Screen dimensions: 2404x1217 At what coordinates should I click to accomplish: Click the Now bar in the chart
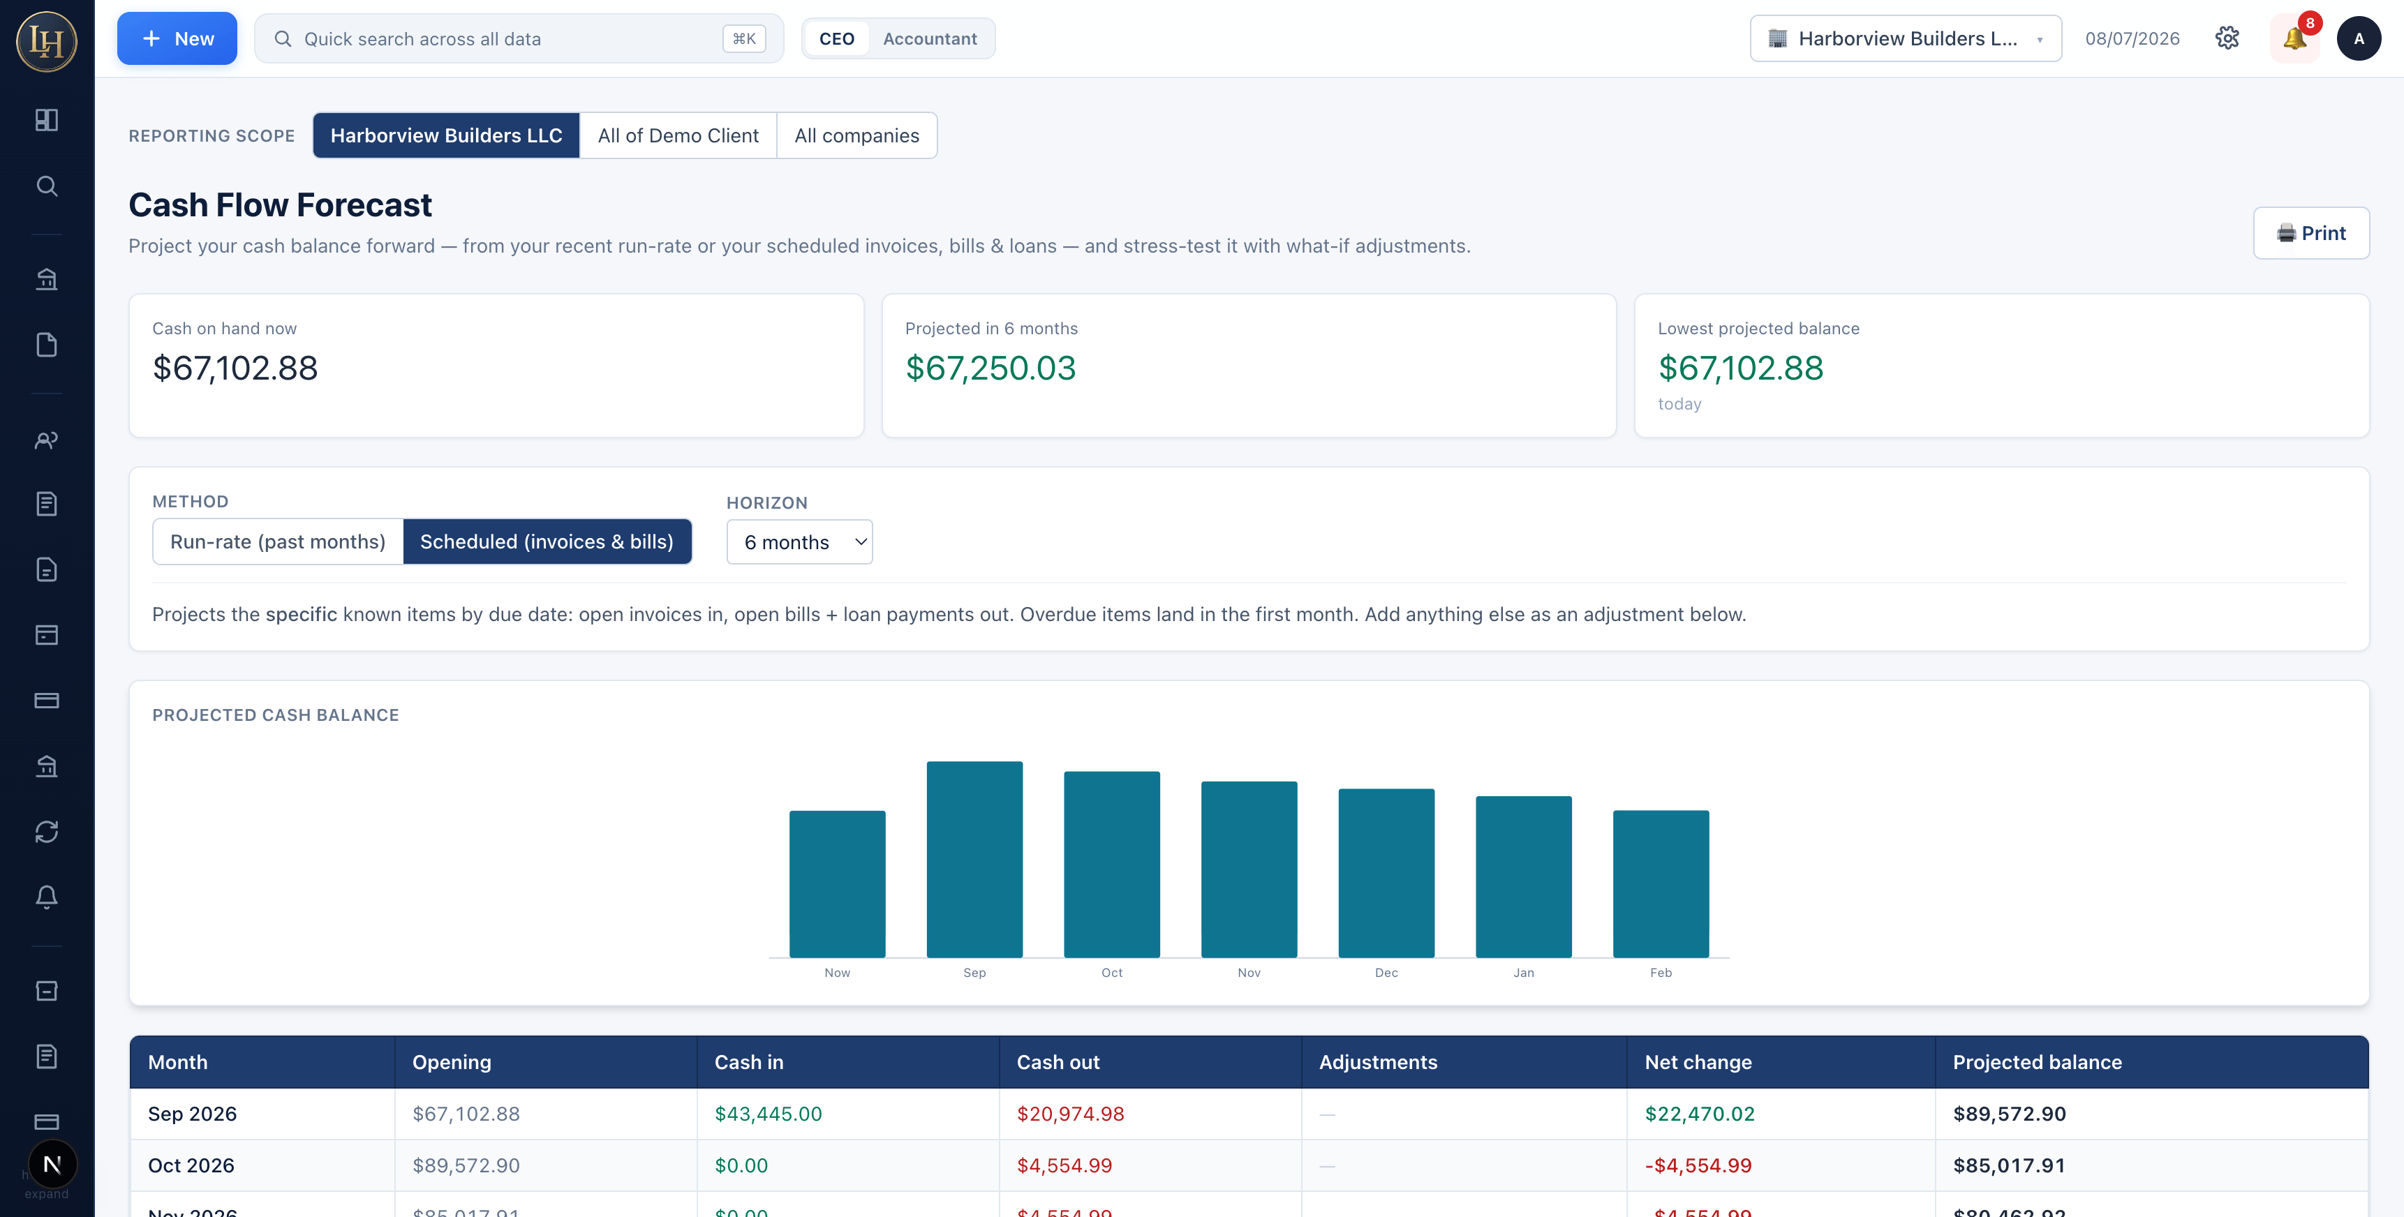pos(837,884)
